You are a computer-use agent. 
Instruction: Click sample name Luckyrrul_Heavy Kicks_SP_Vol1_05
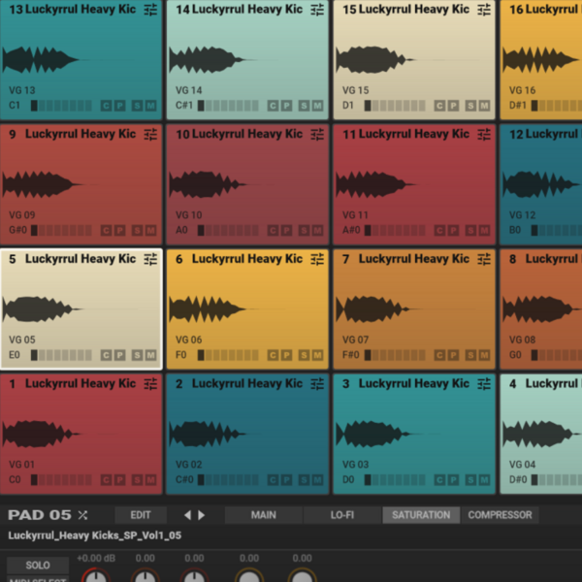click(x=95, y=535)
